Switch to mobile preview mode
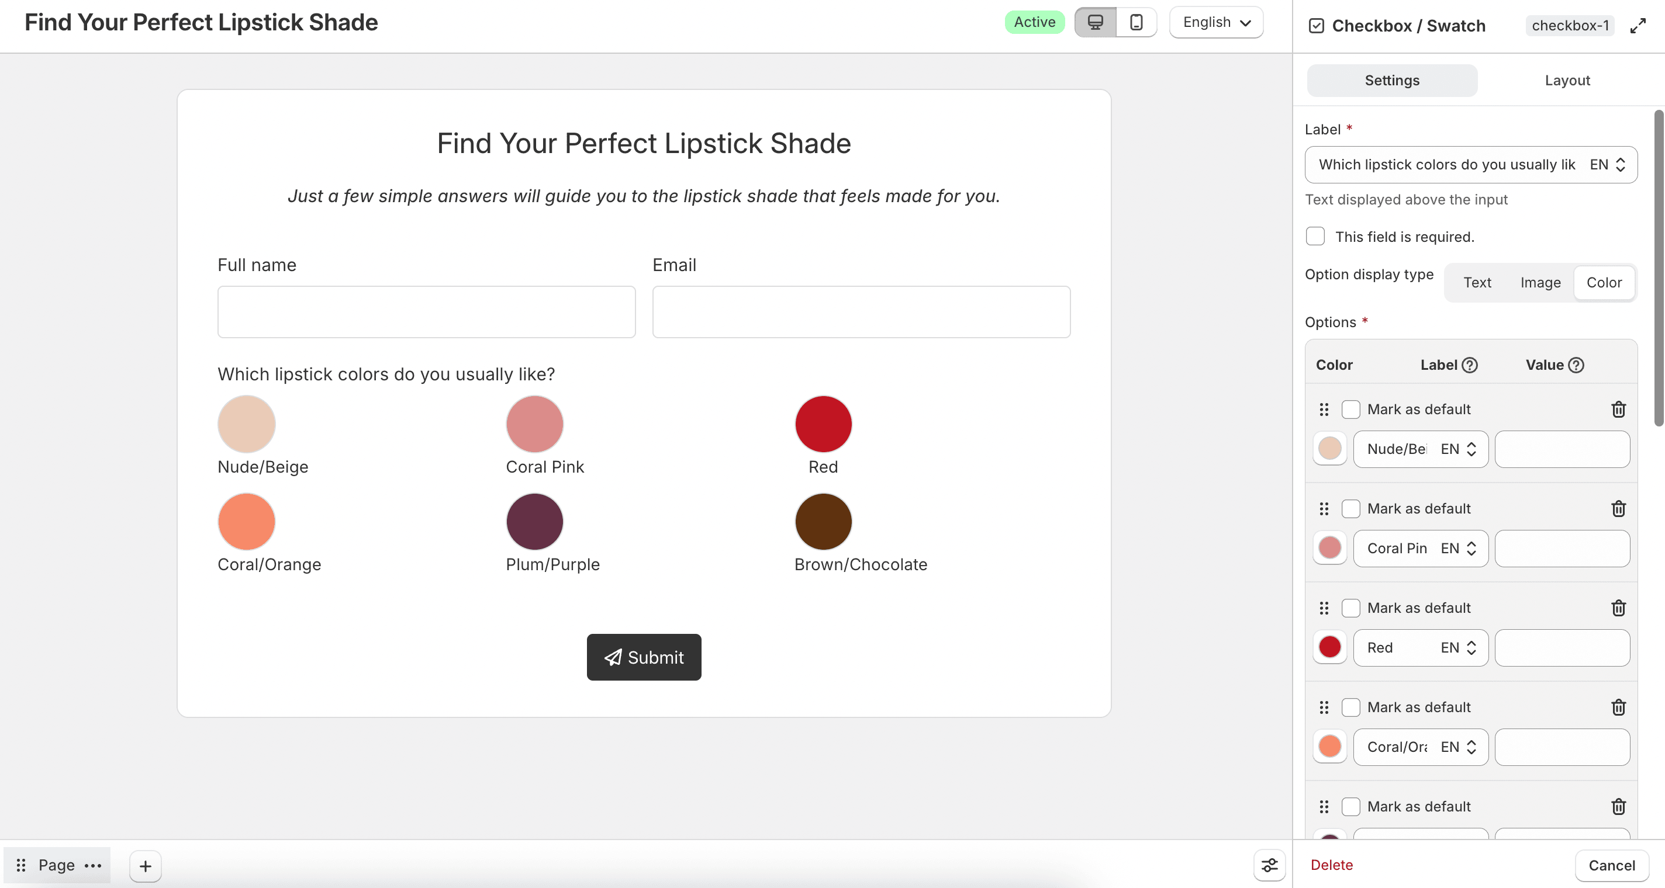 [1136, 23]
